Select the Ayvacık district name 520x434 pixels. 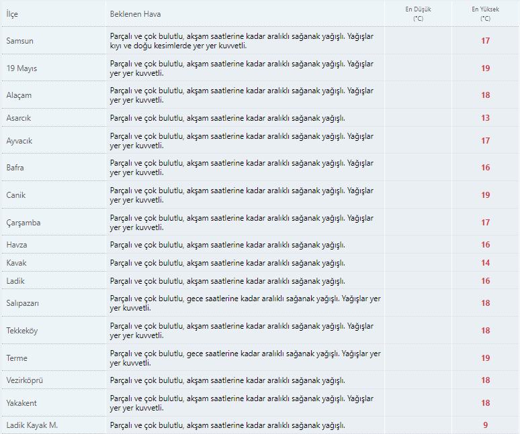coord(19,141)
